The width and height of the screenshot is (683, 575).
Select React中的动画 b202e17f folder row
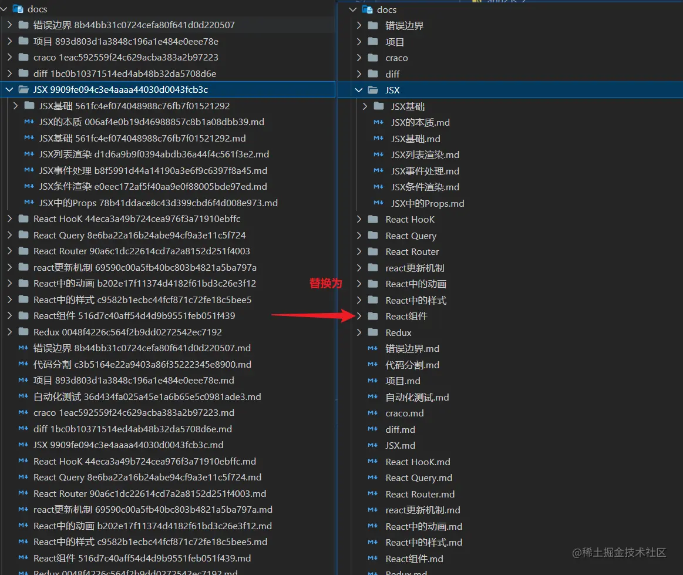click(144, 284)
